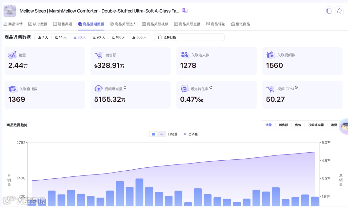Screen dimensions: 348x207
Task: Open the 销售渠道 tab
Action: (63, 24)
